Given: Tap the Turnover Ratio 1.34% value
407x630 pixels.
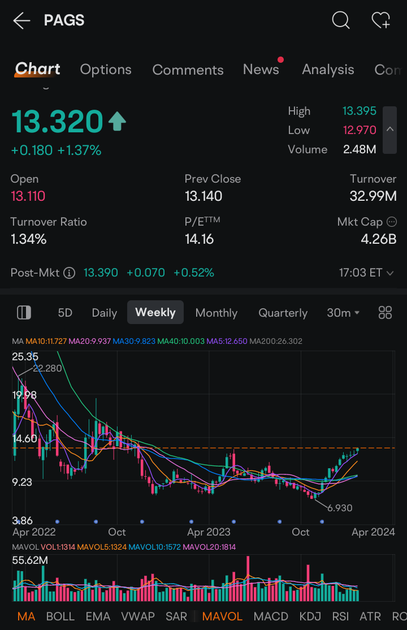Looking at the screenshot, I should 28,239.
